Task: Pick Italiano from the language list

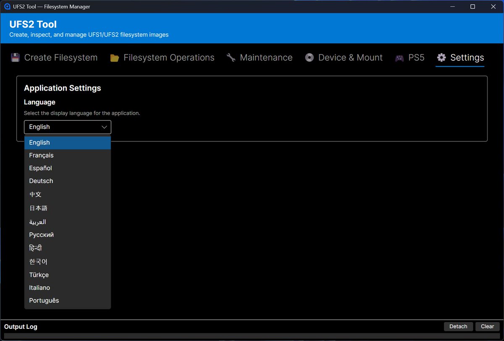Action: click(x=68, y=288)
